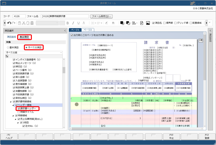Click the document page icon in toolbar
Viewport: 216px width, 145px height.
click(x=142, y=23)
